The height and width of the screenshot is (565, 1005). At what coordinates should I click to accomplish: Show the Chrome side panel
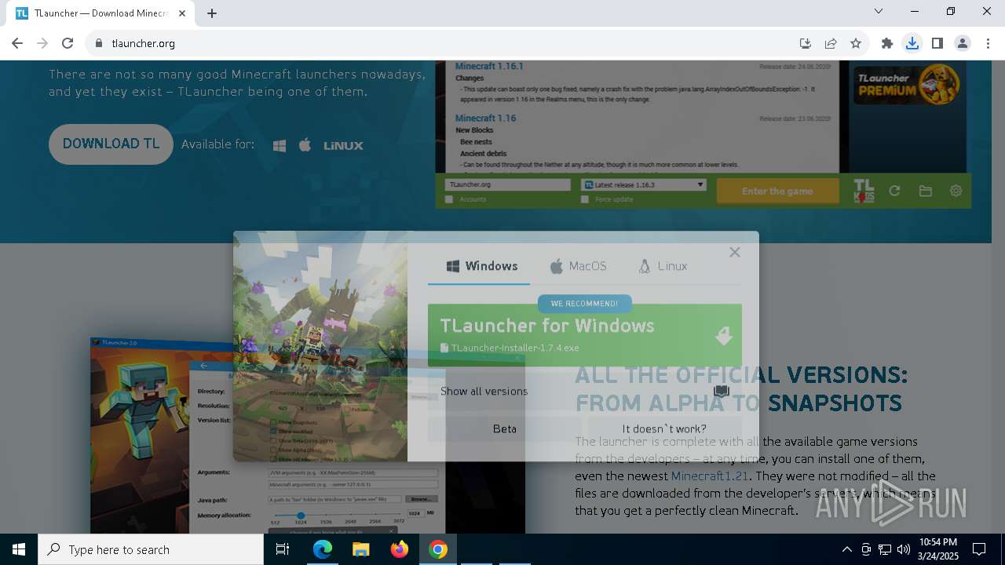coord(937,43)
